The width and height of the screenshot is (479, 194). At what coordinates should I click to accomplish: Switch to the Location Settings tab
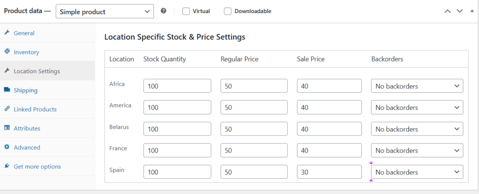(x=36, y=71)
